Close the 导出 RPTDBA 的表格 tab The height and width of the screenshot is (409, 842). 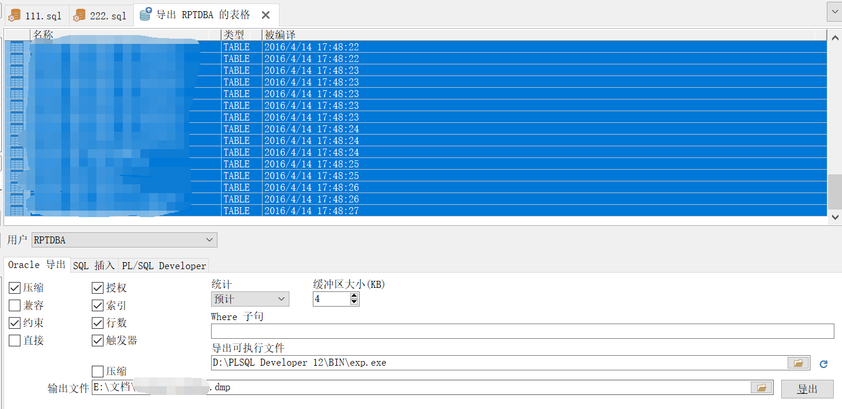(x=265, y=15)
